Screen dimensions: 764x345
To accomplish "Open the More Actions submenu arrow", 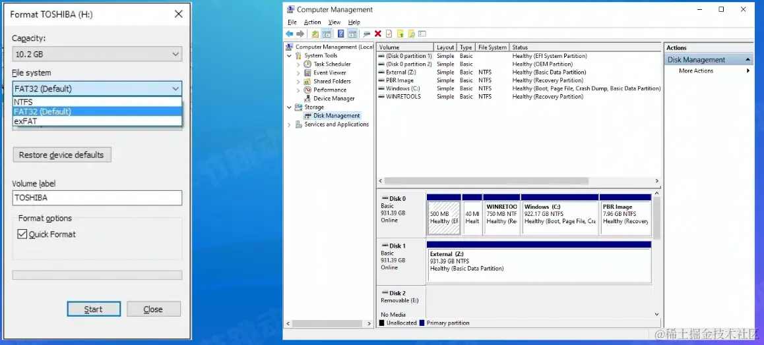I will click(748, 71).
